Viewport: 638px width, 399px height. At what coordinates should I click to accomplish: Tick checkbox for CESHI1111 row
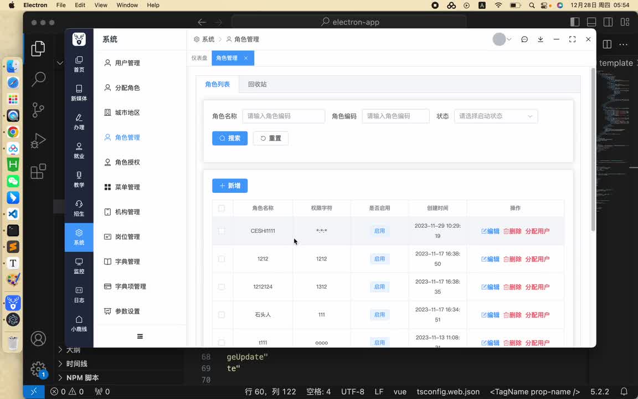point(222,231)
